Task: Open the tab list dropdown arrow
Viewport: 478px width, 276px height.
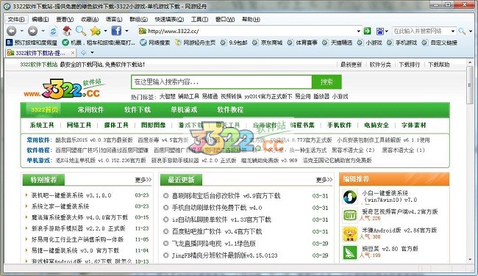Action: (92, 53)
